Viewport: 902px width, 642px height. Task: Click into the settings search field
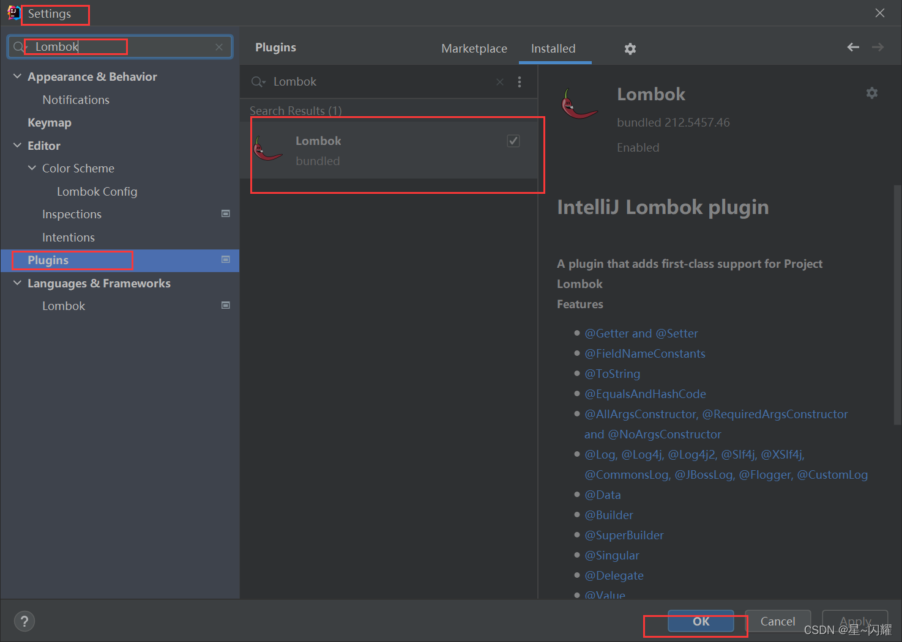119,47
